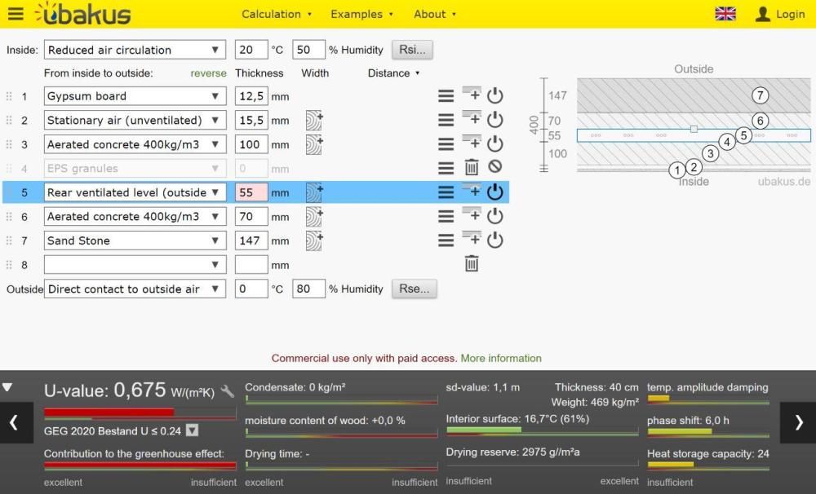Open the Sand Stone material dropdown
Image resolution: width=816 pixels, height=494 pixels.
pos(135,240)
